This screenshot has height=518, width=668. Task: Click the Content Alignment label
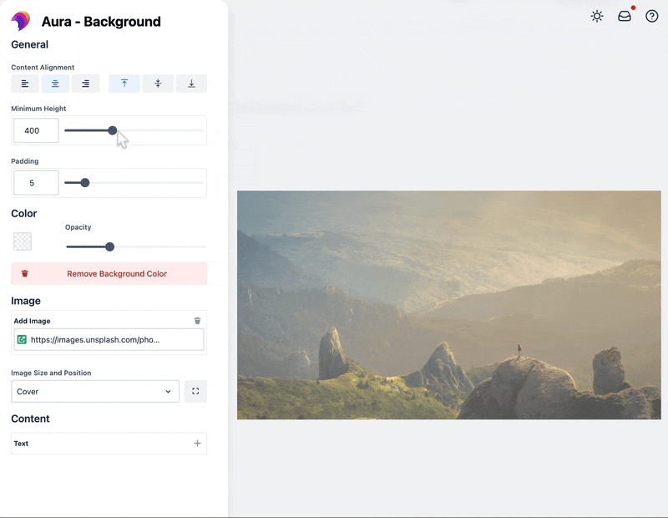(x=43, y=68)
